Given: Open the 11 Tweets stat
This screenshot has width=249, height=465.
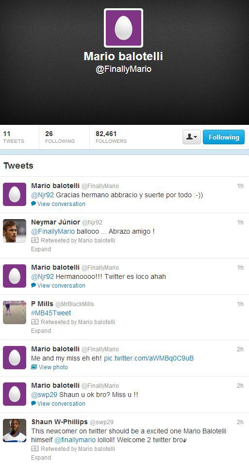Looking at the screenshot, I should (x=14, y=137).
